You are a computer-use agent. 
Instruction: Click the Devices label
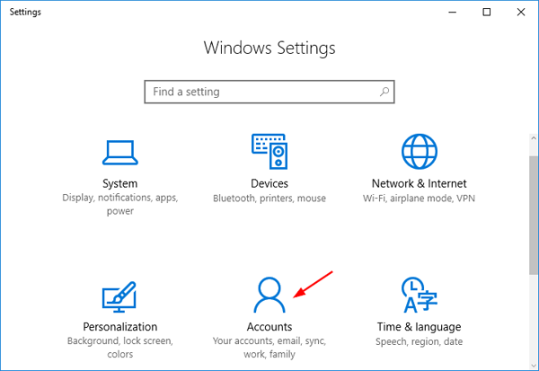coord(269,183)
